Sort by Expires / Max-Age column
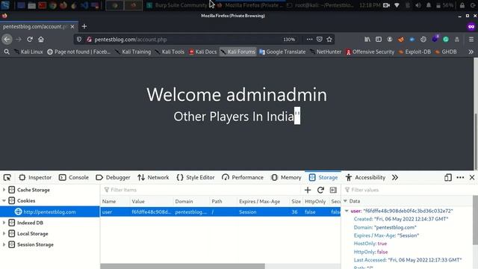478x269 pixels. (263, 201)
